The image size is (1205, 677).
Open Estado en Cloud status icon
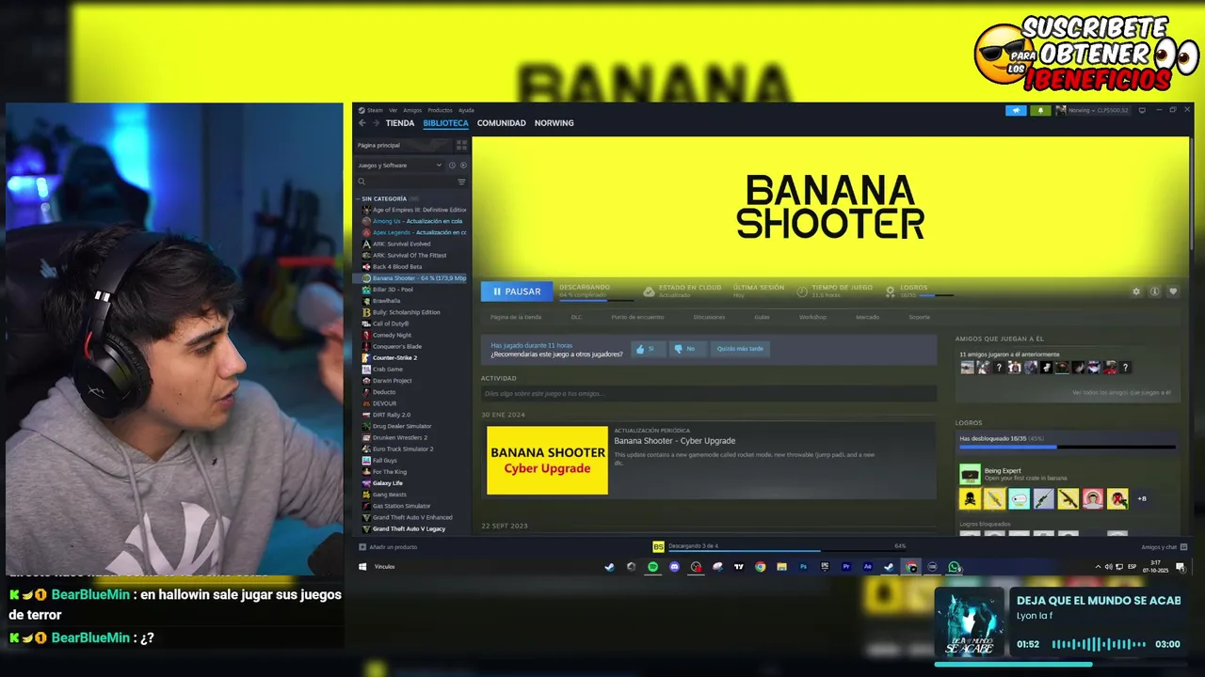click(649, 291)
